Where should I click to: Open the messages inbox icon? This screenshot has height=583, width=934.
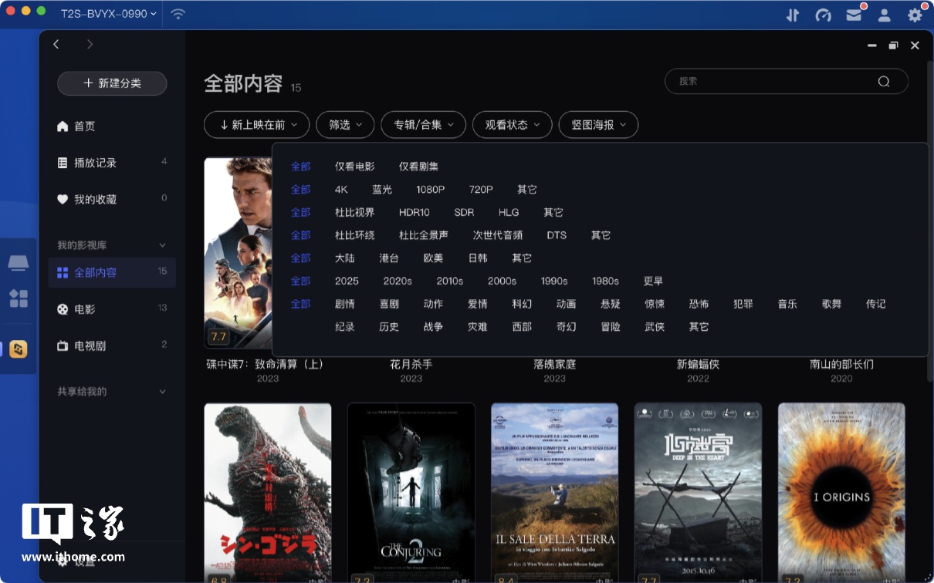click(x=853, y=15)
